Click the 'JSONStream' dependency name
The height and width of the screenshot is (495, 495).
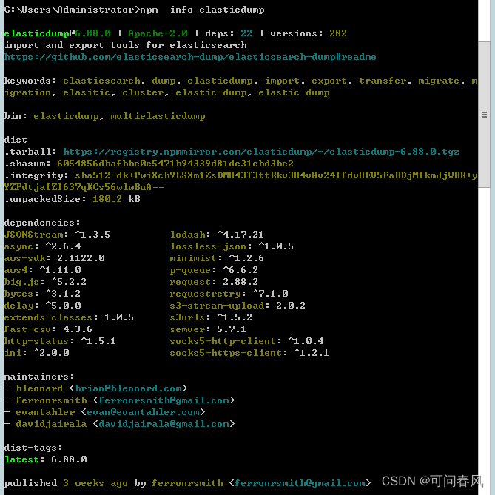point(34,235)
